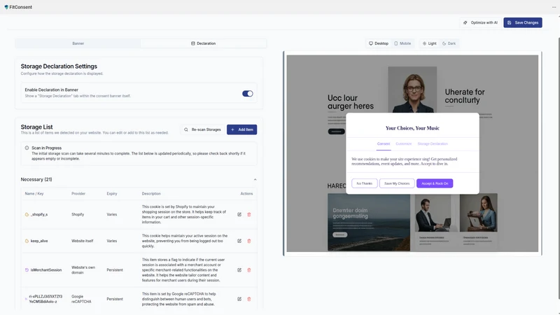Click the FitConsent logo icon
This screenshot has height=315, width=560.
(6, 7)
